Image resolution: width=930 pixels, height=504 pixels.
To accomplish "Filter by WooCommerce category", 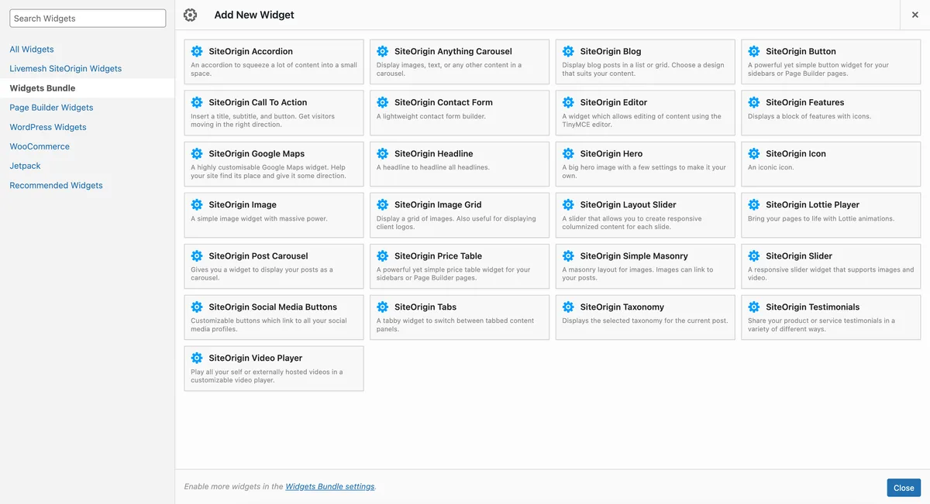I will (x=40, y=146).
